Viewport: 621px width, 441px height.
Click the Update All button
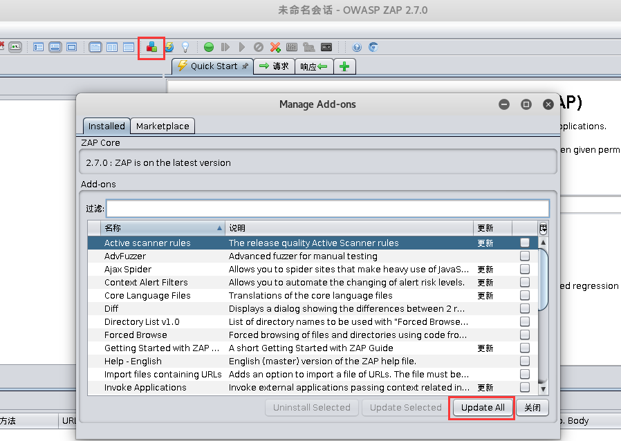(483, 407)
